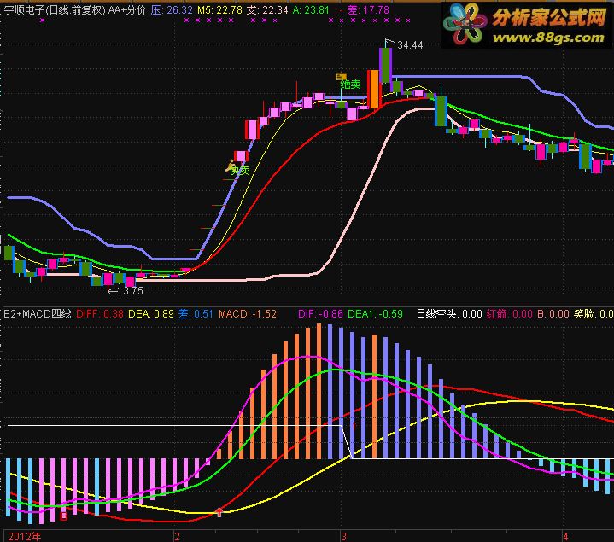Select the DIFF: 0.38 readout
The height and width of the screenshot is (542, 614).
click(x=100, y=314)
